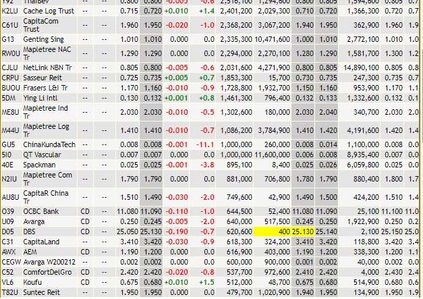
Task: Select ChinaKundaTech stock name
Action: [49, 144]
